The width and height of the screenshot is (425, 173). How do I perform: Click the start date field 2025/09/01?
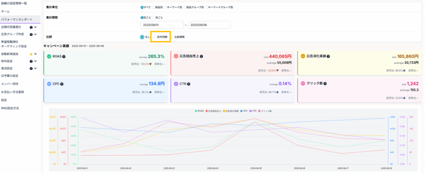pyautogui.click(x=163, y=25)
